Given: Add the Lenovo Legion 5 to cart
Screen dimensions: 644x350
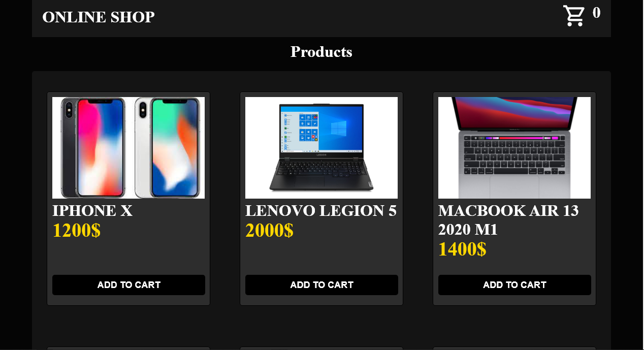Looking at the screenshot, I should tap(321, 285).
